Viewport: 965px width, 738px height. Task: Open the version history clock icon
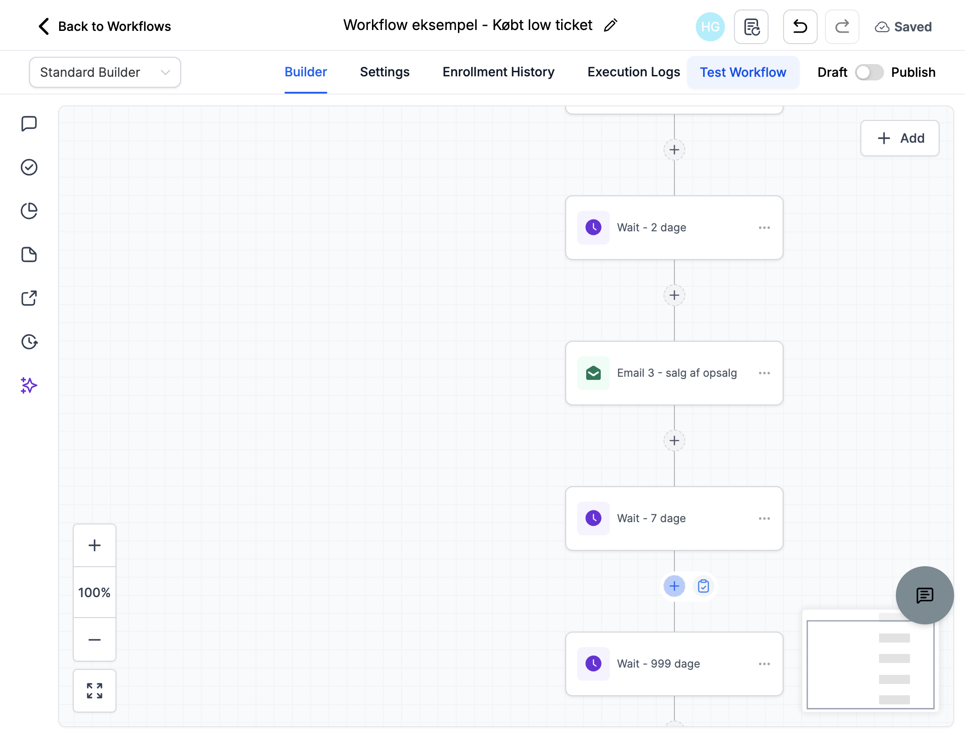coord(29,342)
